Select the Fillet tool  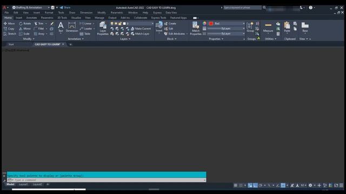tap(39, 29)
